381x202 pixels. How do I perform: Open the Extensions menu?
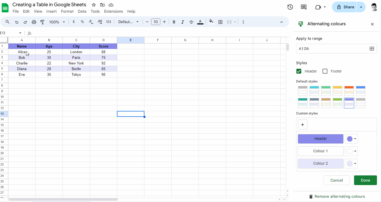click(113, 11)
